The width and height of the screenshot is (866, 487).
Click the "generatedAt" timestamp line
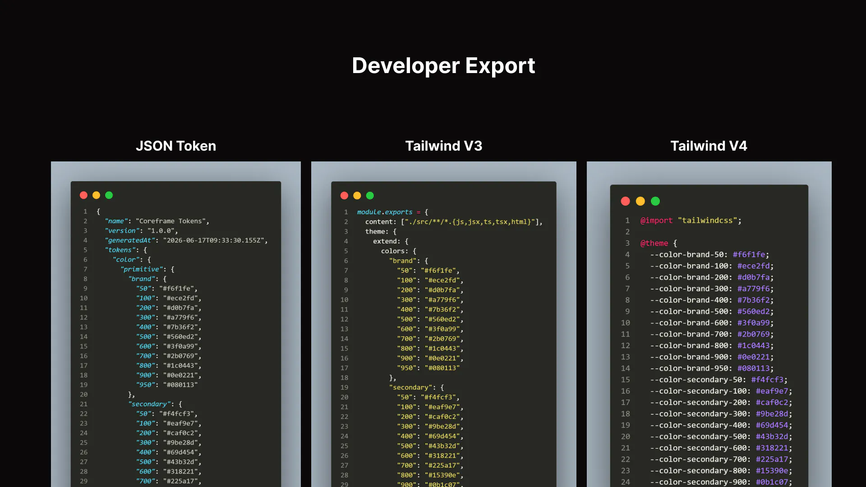pos(186,240)
